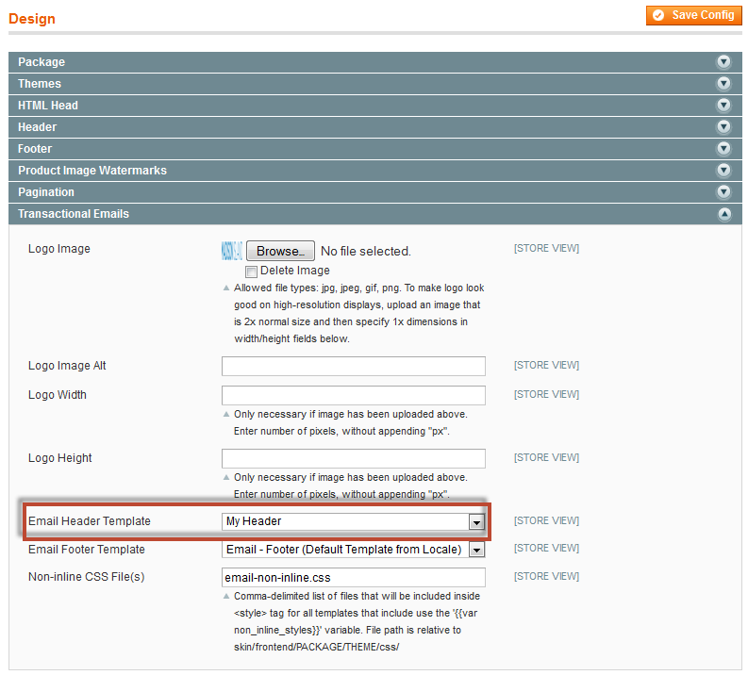Click the Save Config button
Screen dimensions: 748x675
click(693, 15)
